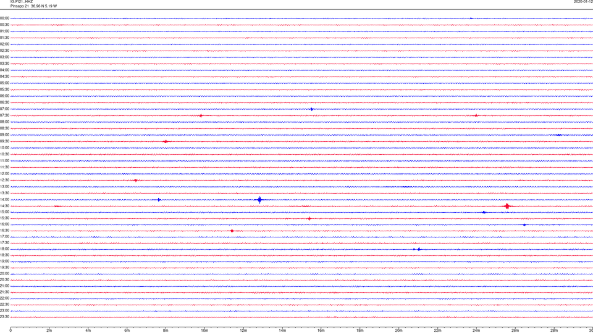Click the 07:00 time label

(5, 109)
